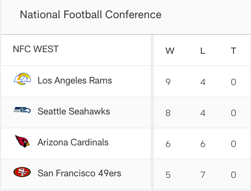Select the Cardinals losses value 6

point(203,144)
